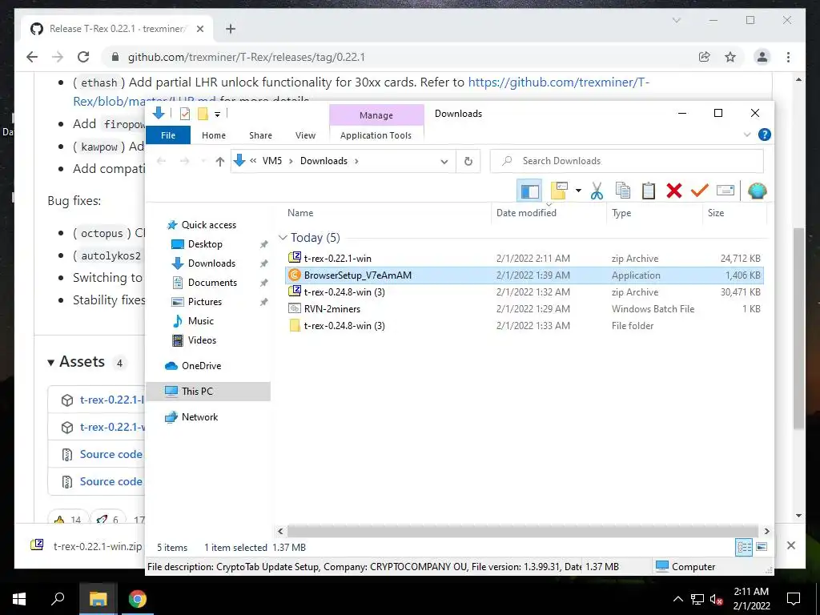
Task: Open Chrome three-dot menu
Action: click(788, 57)
